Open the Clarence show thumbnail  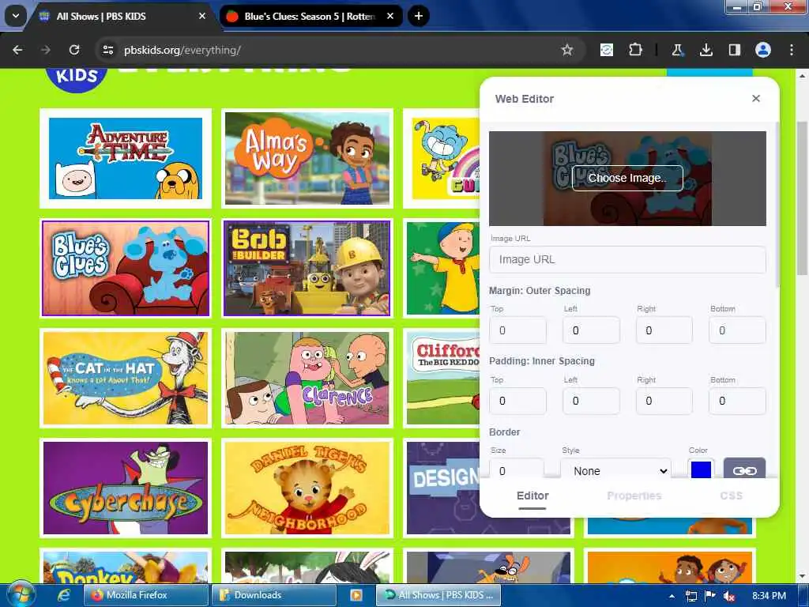[307, 379]
